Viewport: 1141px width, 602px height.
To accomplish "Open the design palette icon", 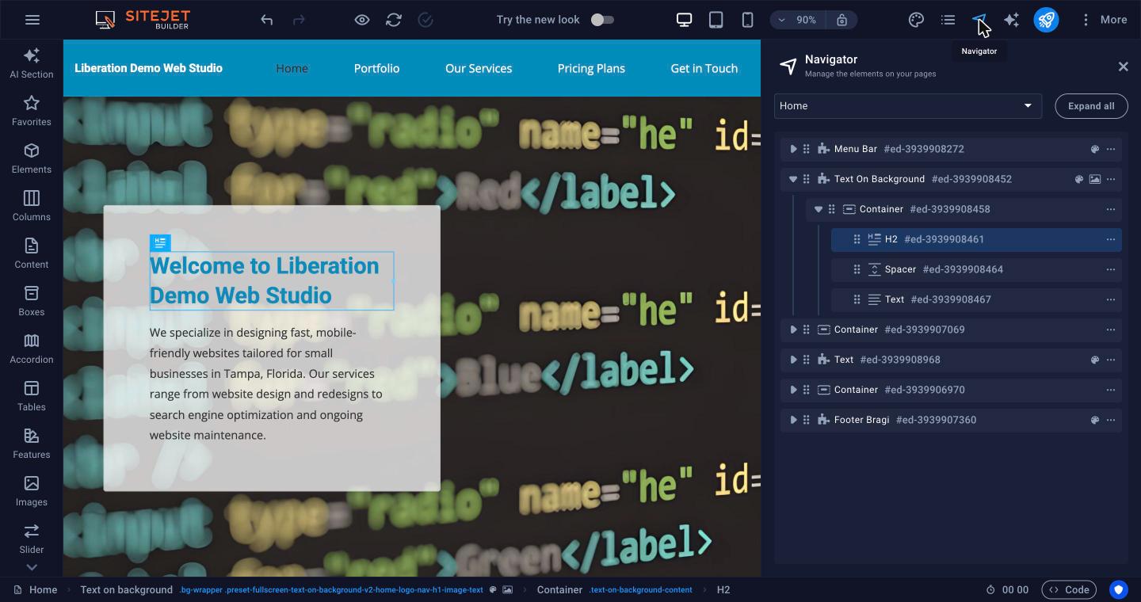I will (x=916, y=20).
